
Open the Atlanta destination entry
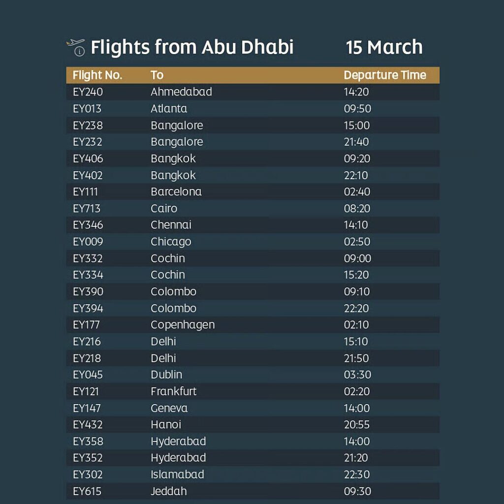pos(169,109)
